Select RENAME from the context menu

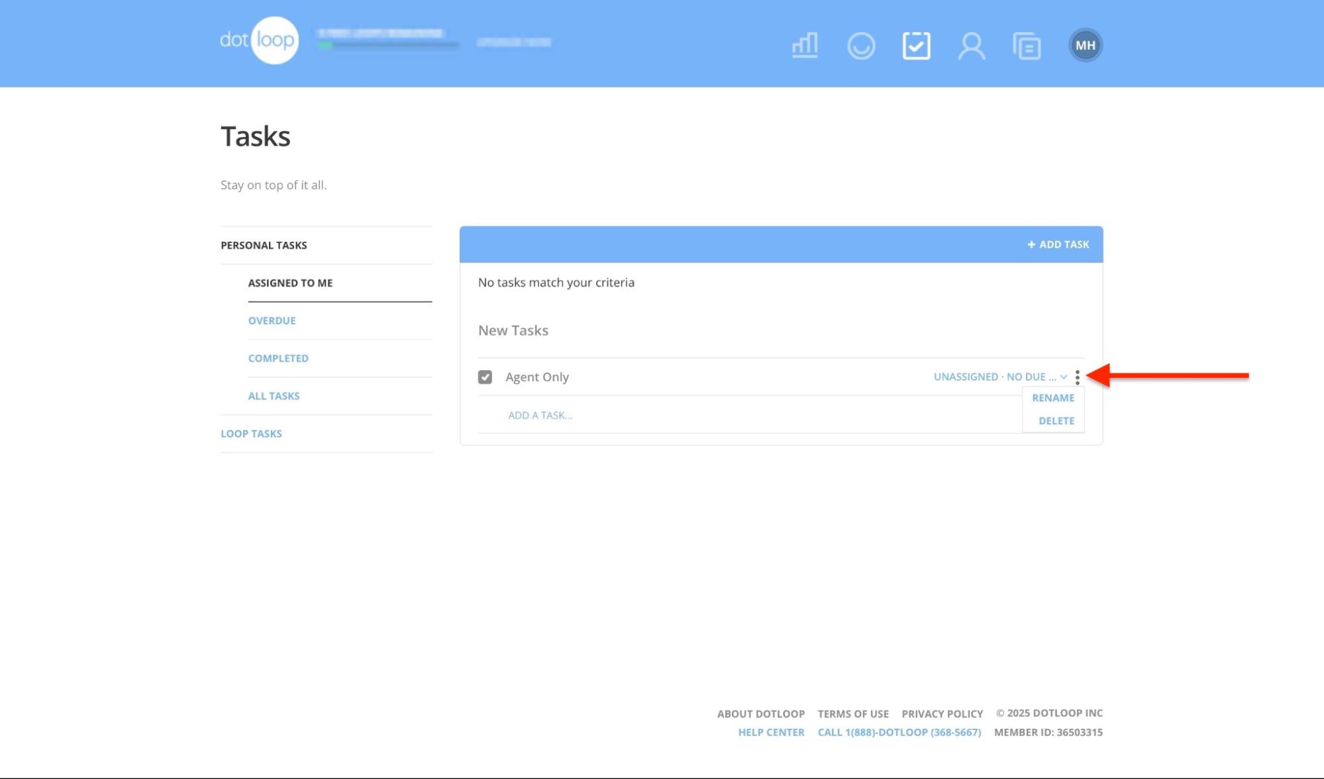pos(1054,398)
